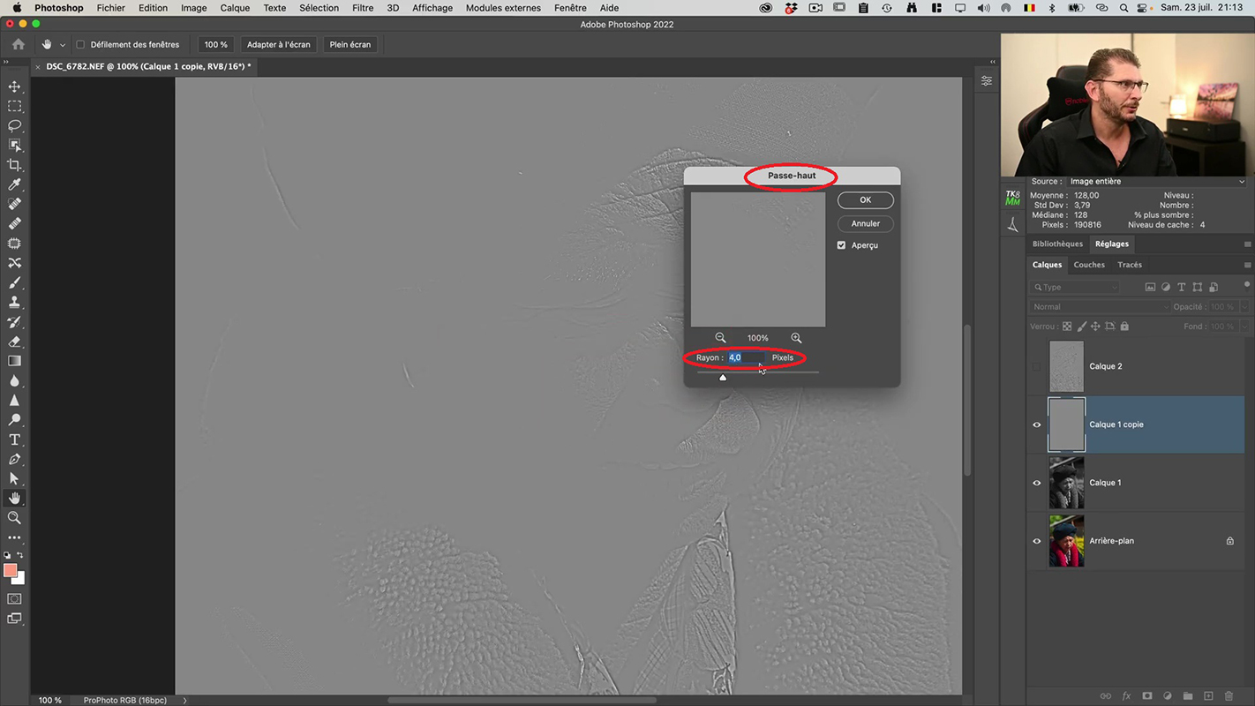The image size is (1255, 706).
Task: Enable Défilement des fenêtres checkbox
Action: 80,44
